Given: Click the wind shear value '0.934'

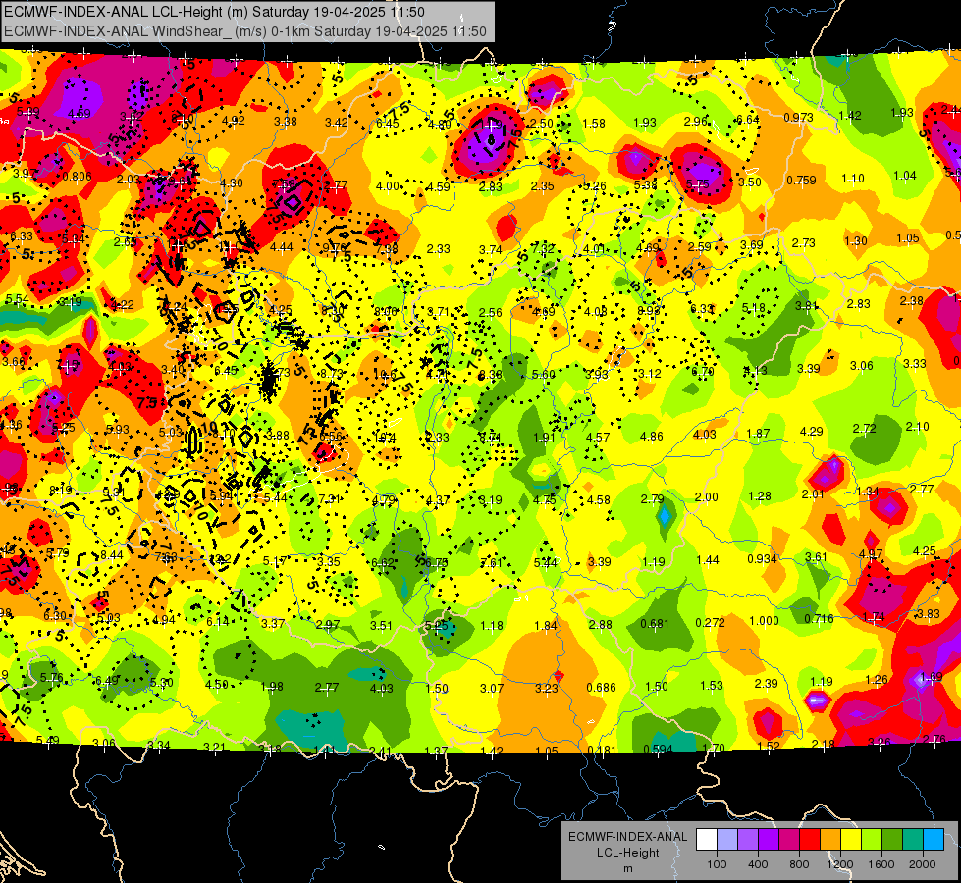Looking at the screenshot, I should pos(762,559).
